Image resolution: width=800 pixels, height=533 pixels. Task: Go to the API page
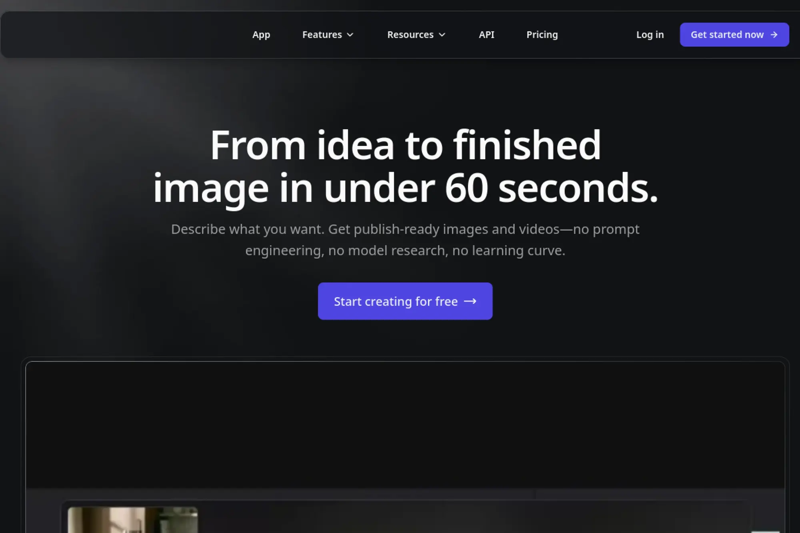pyautogui.click(x=486, y=35)
